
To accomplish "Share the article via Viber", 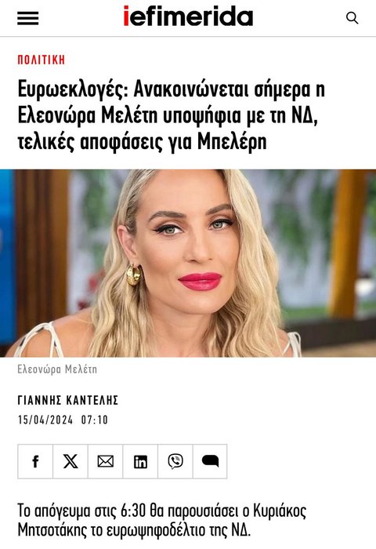I will (x=175, y=461).
